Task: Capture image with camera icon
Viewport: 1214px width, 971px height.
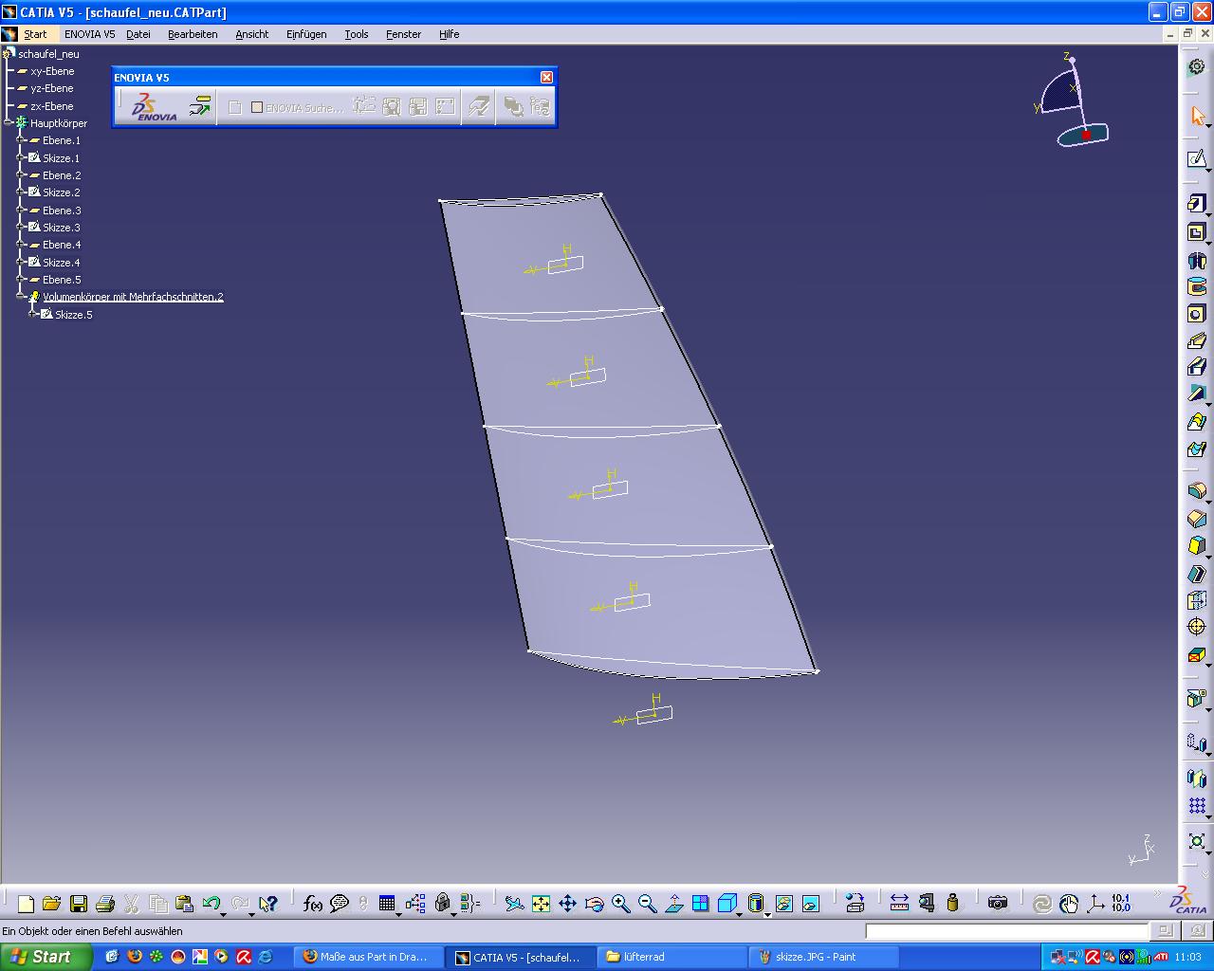Action: point(997,904)
